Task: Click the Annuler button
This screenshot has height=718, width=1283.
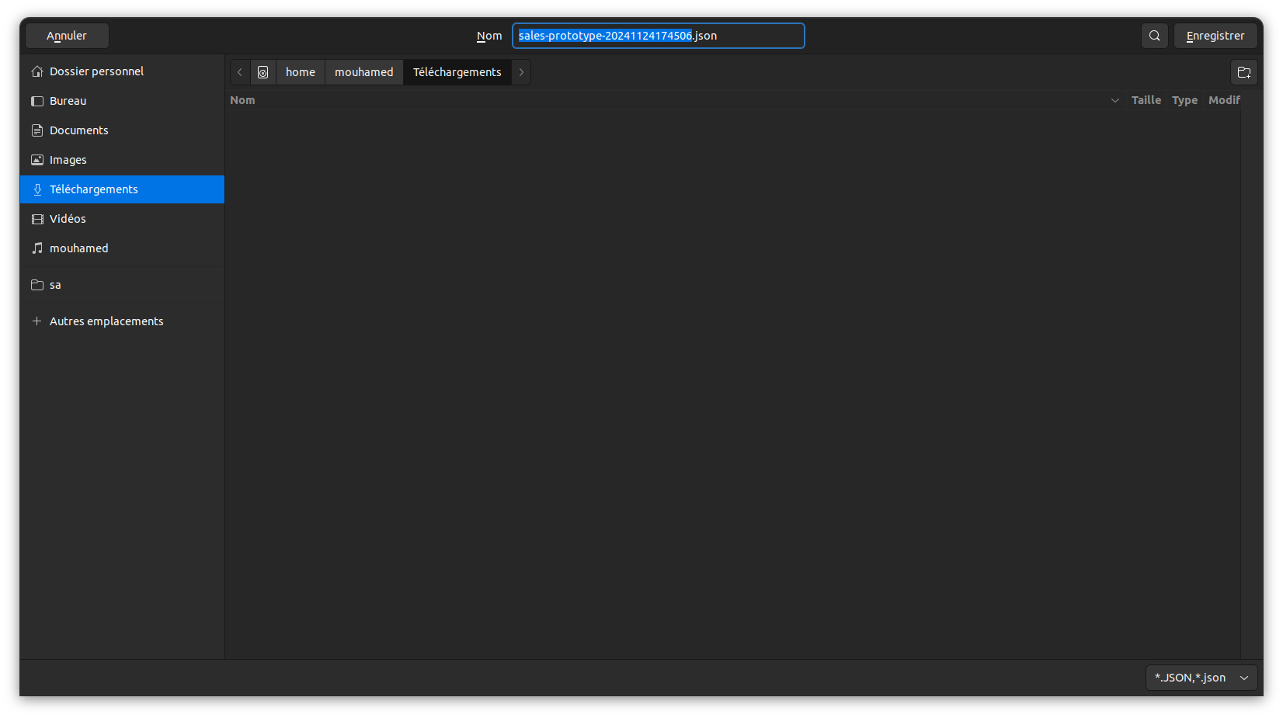Action: (67, 36)
